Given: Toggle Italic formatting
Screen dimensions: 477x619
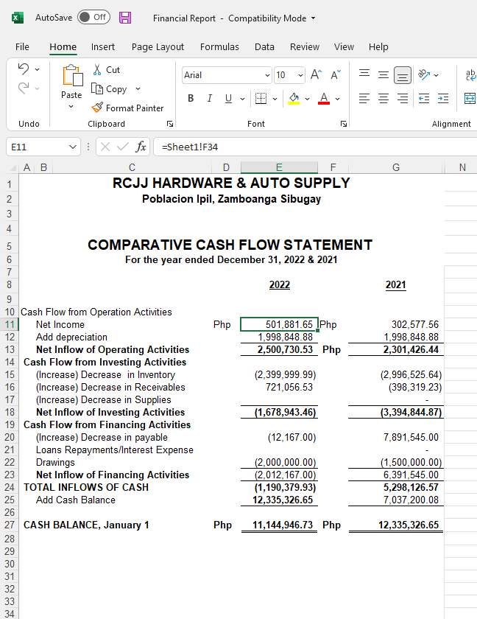Looking at the screenshot, I should pyautogui.click(x=210, y=98).
